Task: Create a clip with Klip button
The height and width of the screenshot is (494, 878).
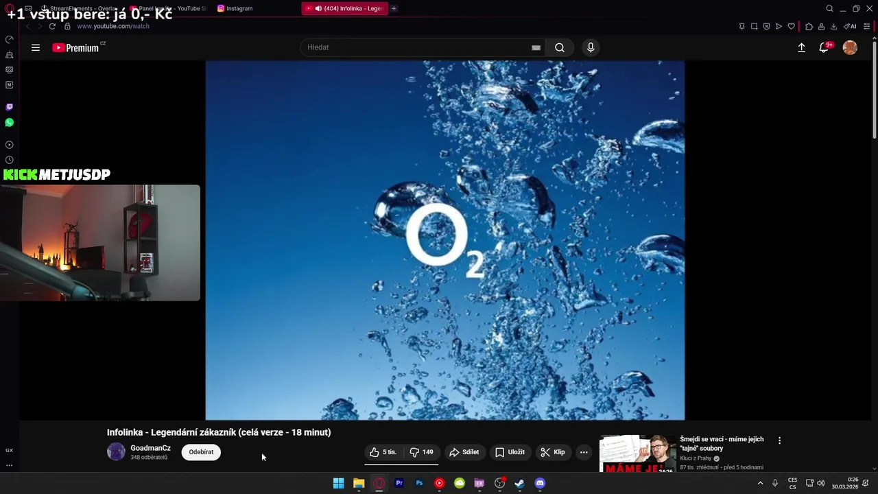Action: [x=553, y=452]
